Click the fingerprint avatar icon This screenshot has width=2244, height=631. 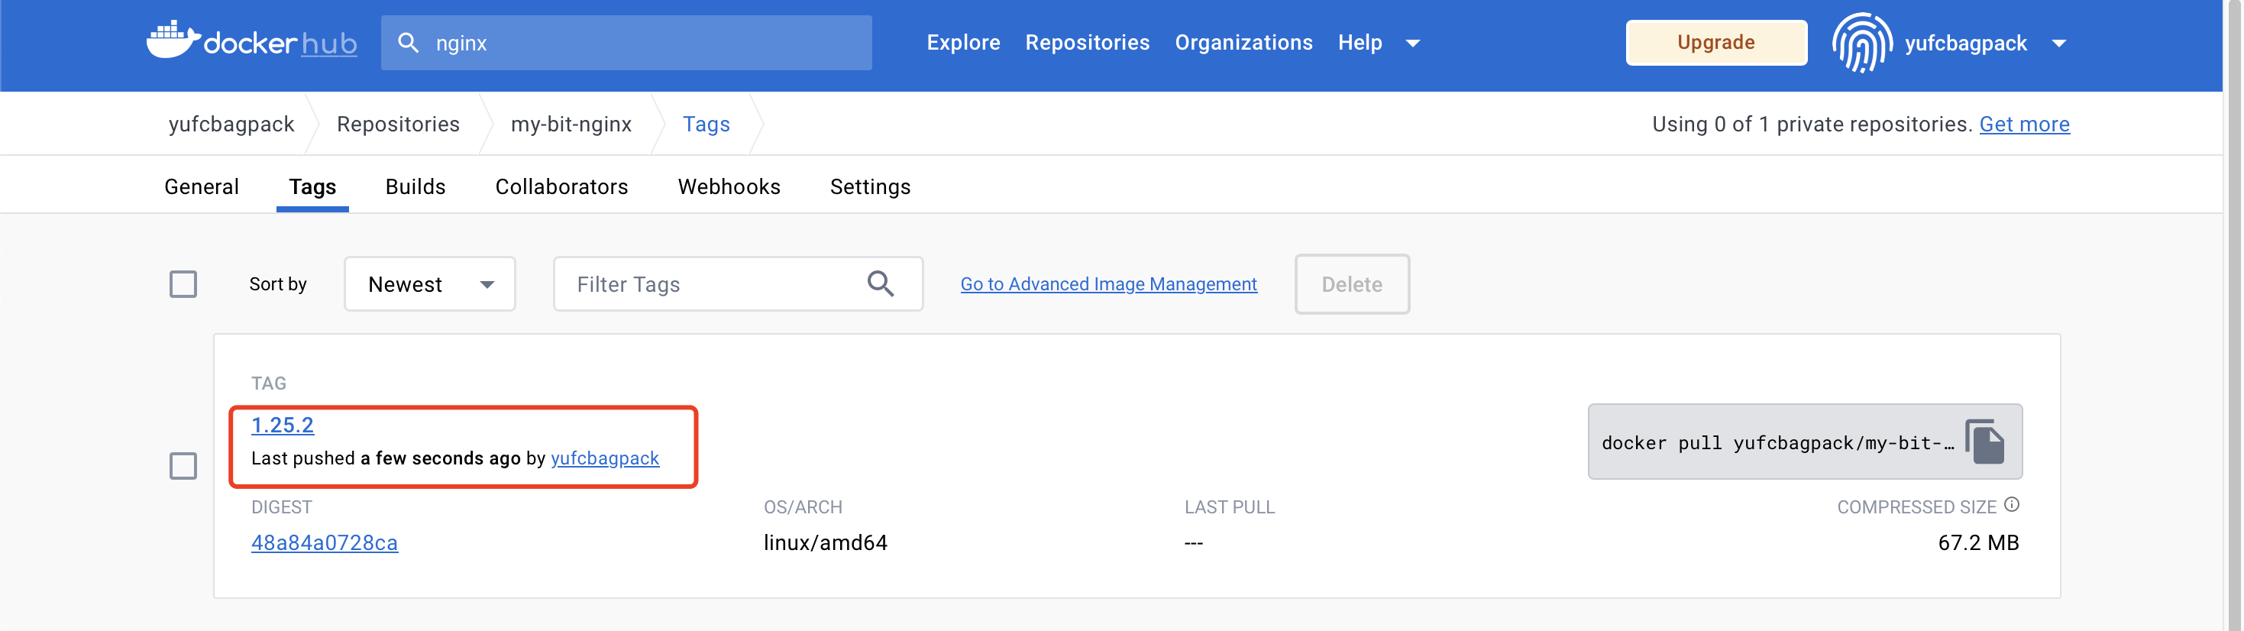point(1861,43)
